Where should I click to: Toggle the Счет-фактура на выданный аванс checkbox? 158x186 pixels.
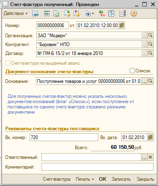click(x=8, y=63)
